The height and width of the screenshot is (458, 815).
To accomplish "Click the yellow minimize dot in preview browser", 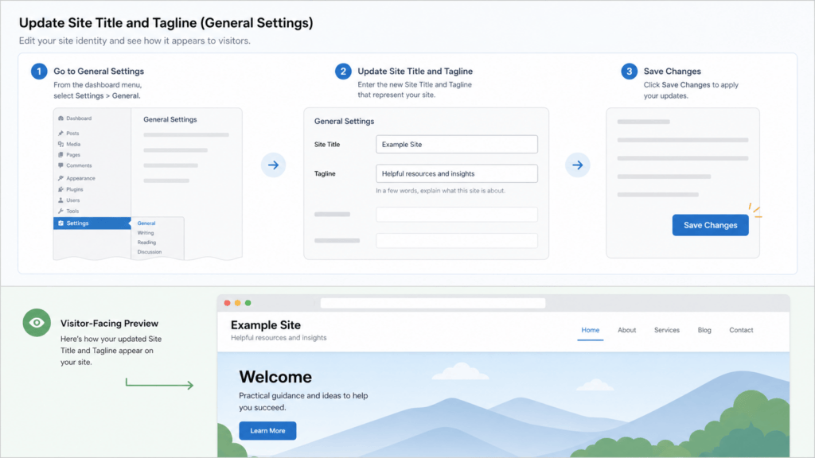I will tap(237, 303).
